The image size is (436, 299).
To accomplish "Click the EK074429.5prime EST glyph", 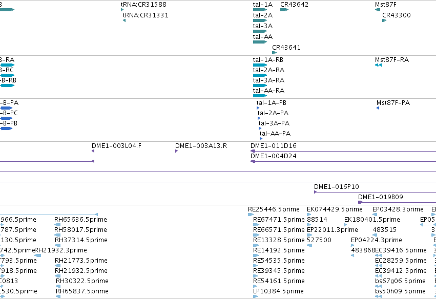I will pyautogui.click(x=309, y=215).
